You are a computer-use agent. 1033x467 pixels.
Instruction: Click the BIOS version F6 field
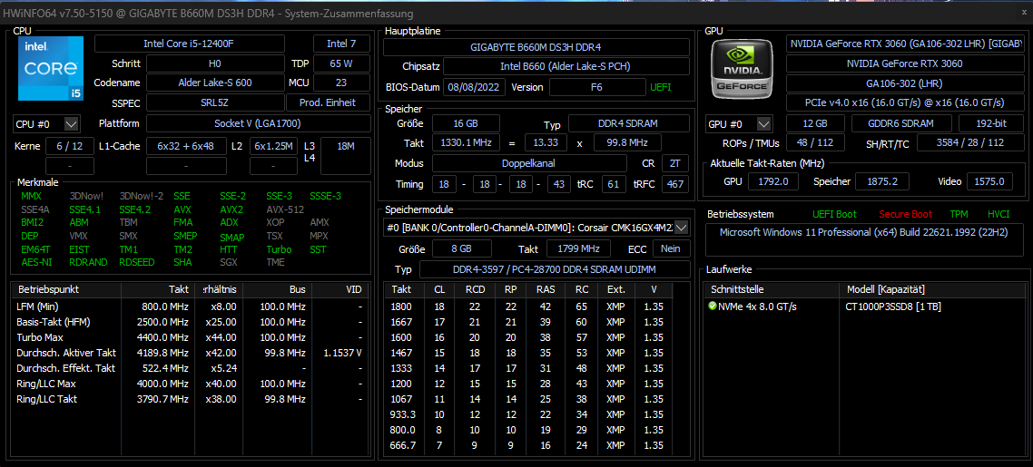pyautogui.click(x=597, y=87)
